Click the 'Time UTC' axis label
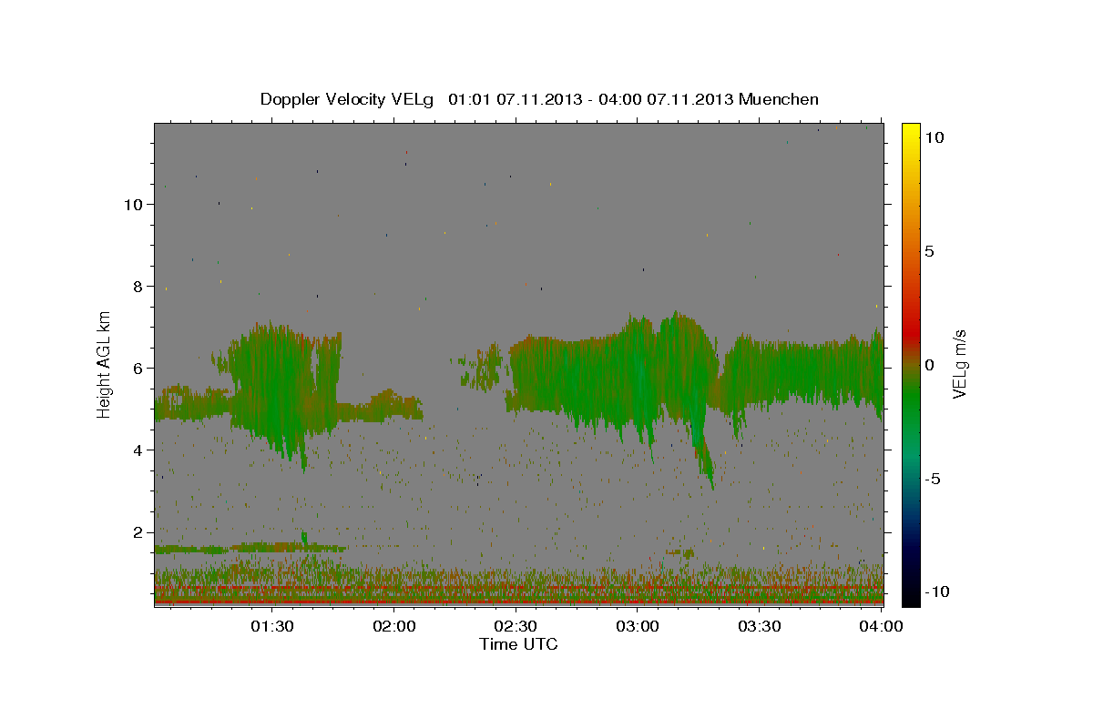The height and width of the screenshot is (728, 1093). pos(518,644)
